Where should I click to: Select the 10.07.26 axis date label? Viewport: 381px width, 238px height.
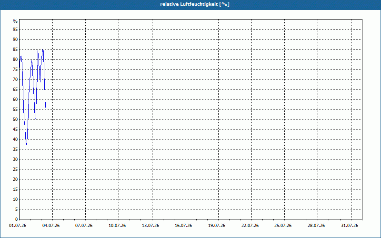pyautogui.click(x=117, y=226)
